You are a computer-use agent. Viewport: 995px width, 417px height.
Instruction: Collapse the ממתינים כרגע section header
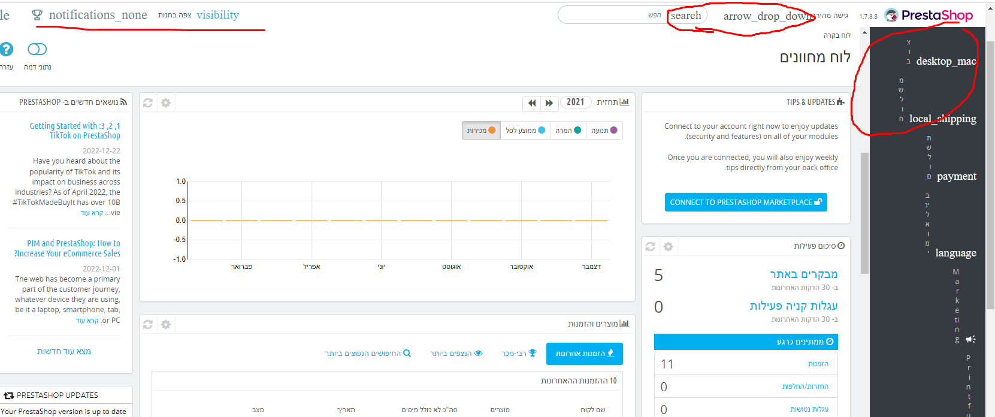click(x=746, y=342)
